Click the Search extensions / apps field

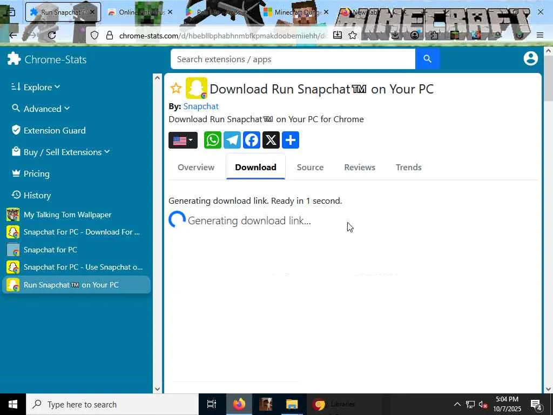[x=293, y=59]
